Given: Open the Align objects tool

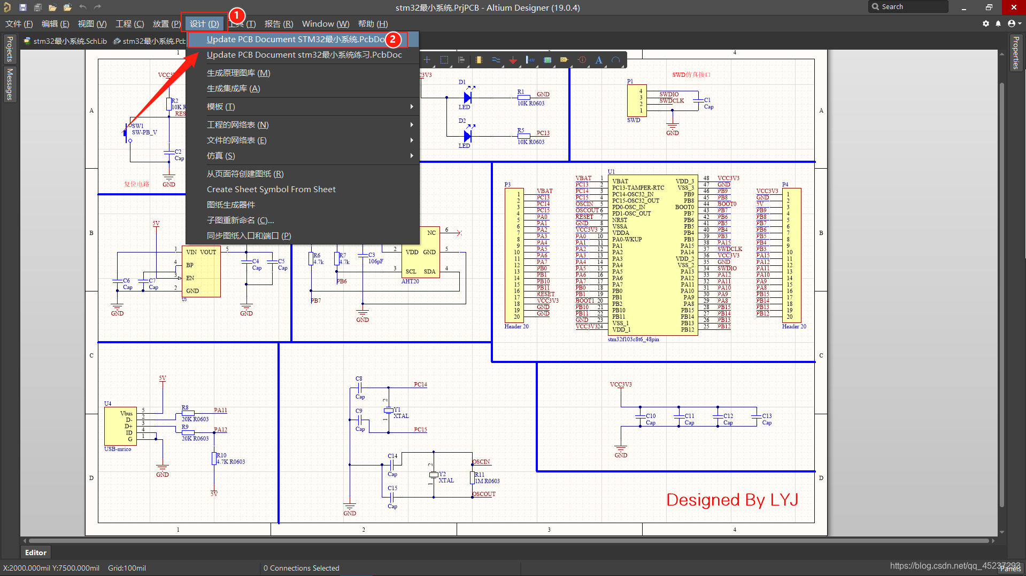Looking at the screenshot, I should click(x=461, y=60).
